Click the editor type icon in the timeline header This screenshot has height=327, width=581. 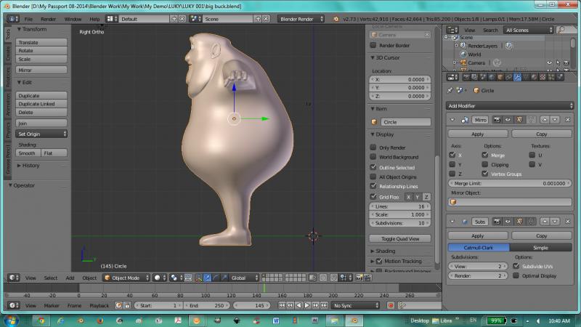click(12, 306)
